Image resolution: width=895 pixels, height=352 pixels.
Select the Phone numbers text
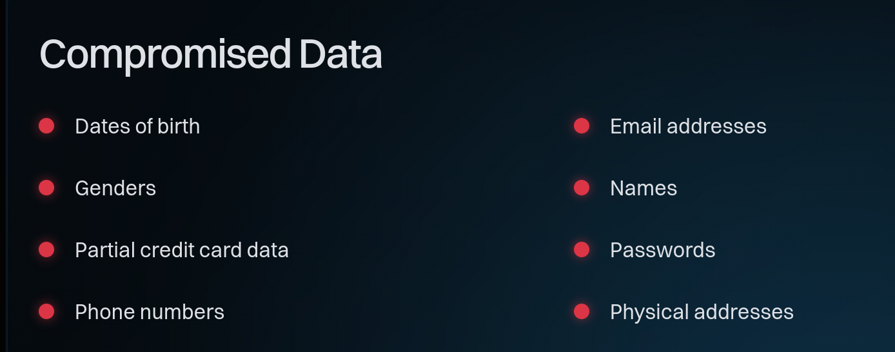(x=150, y=312)
